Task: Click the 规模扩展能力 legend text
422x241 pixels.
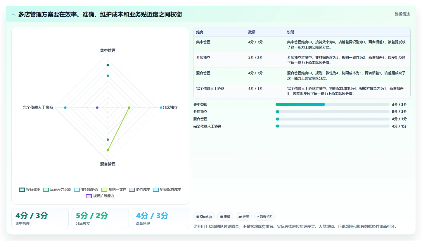Action: click(104, 196)
